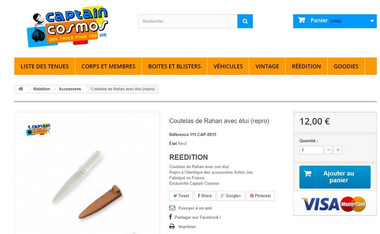
Task: Click the Imprimer print icon link
Action: coord(182,226)
